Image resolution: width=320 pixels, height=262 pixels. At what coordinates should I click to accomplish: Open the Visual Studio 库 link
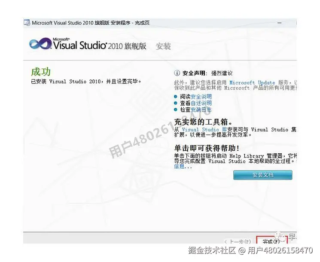tap(204, 130)
